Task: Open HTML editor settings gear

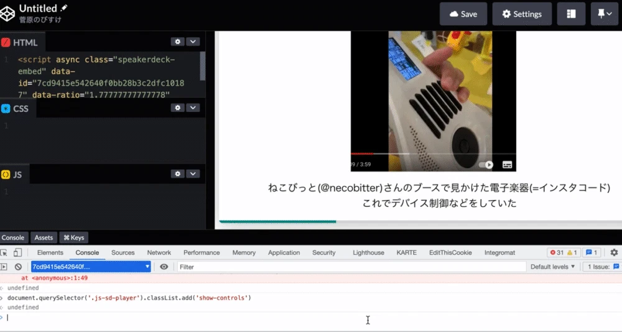Action: pyautogui.click(x=177, y=42)
